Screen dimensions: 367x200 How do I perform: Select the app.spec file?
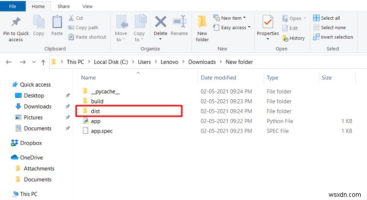pos(102,131)
